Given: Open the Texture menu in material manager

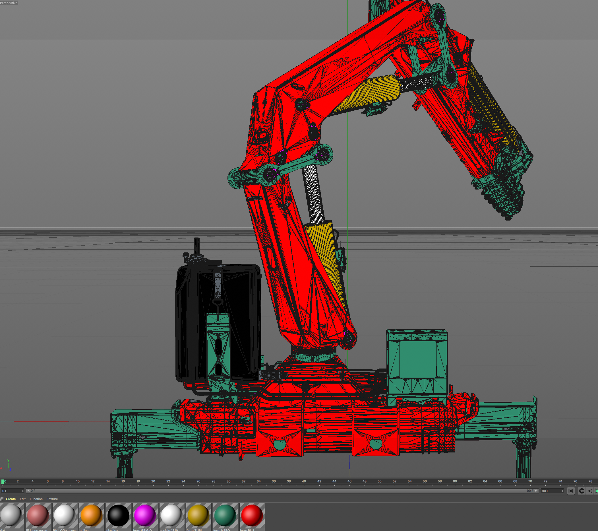Looking at the screenshot, I should tap(52, 499).
